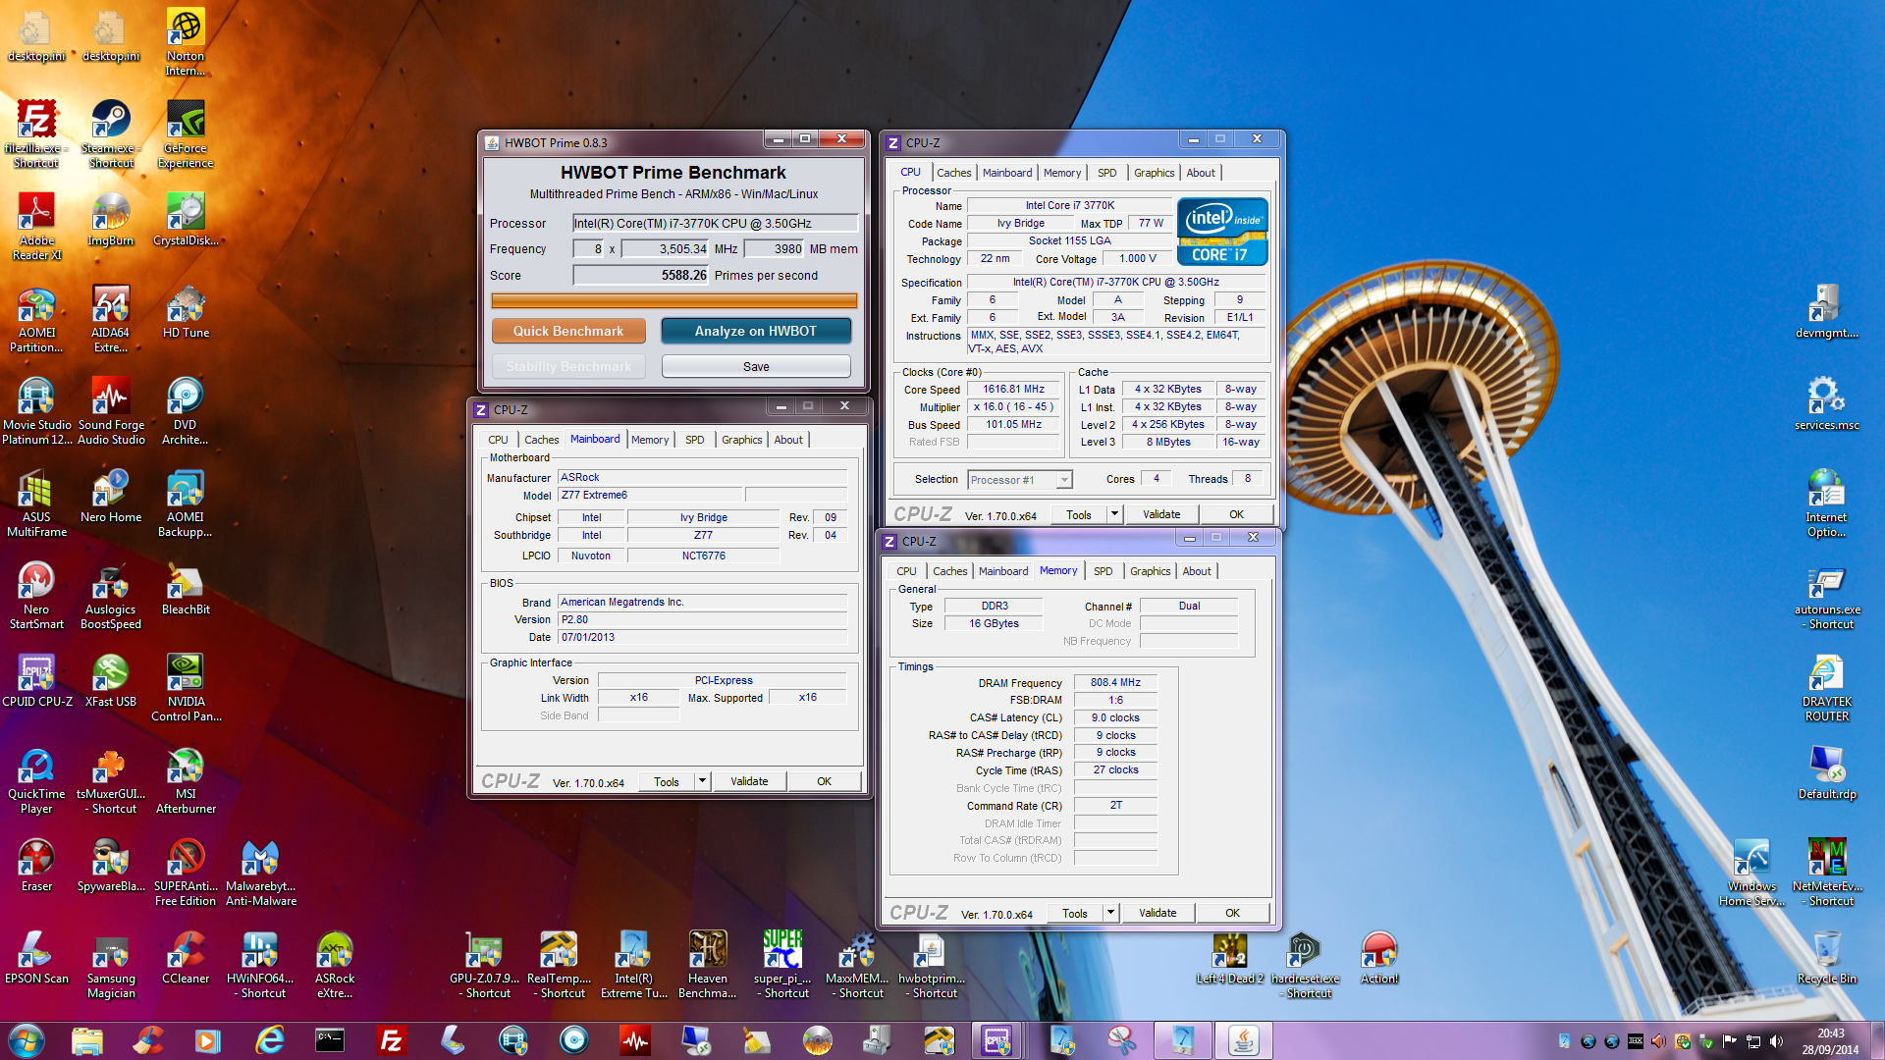The height and width of the screenshot is (1060, 1885).
Task: Click the Intel Core i7 logo image
Action: tap(1222, 232)
